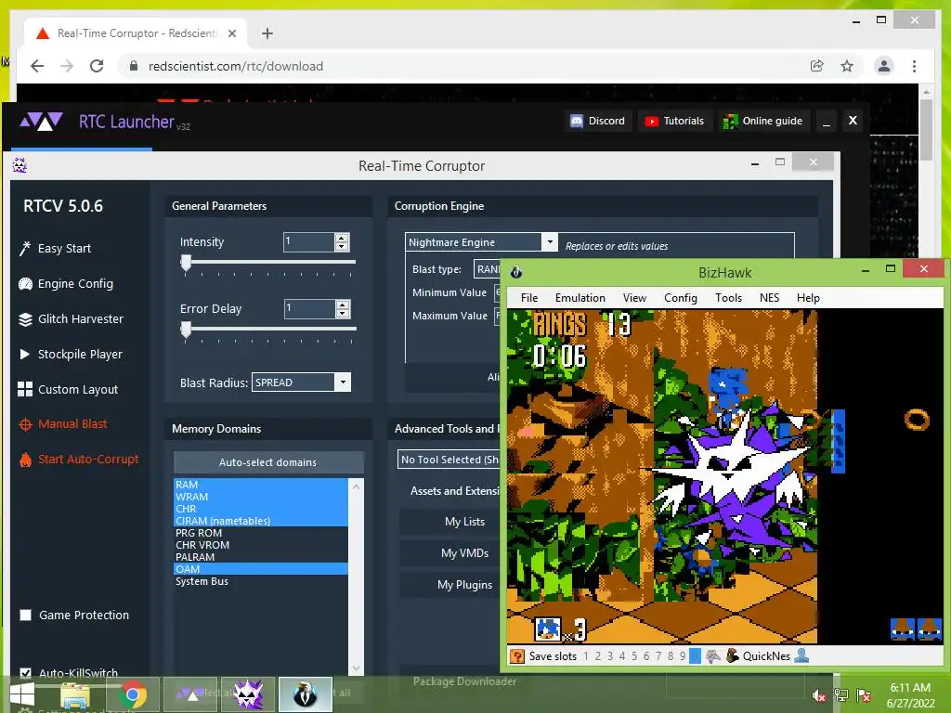
Task: Click the Error Delay value field
Action: (309, 308)
